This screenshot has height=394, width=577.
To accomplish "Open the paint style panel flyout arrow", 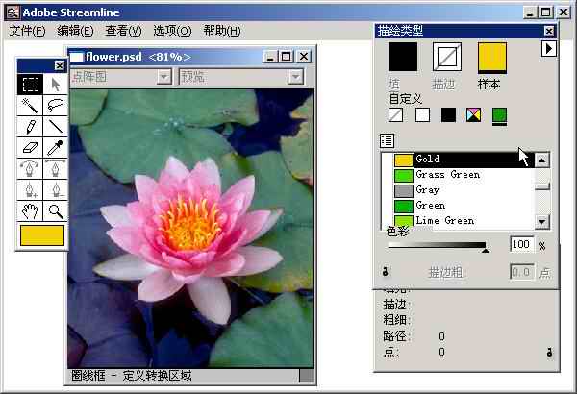I will [x=549, y=49].
